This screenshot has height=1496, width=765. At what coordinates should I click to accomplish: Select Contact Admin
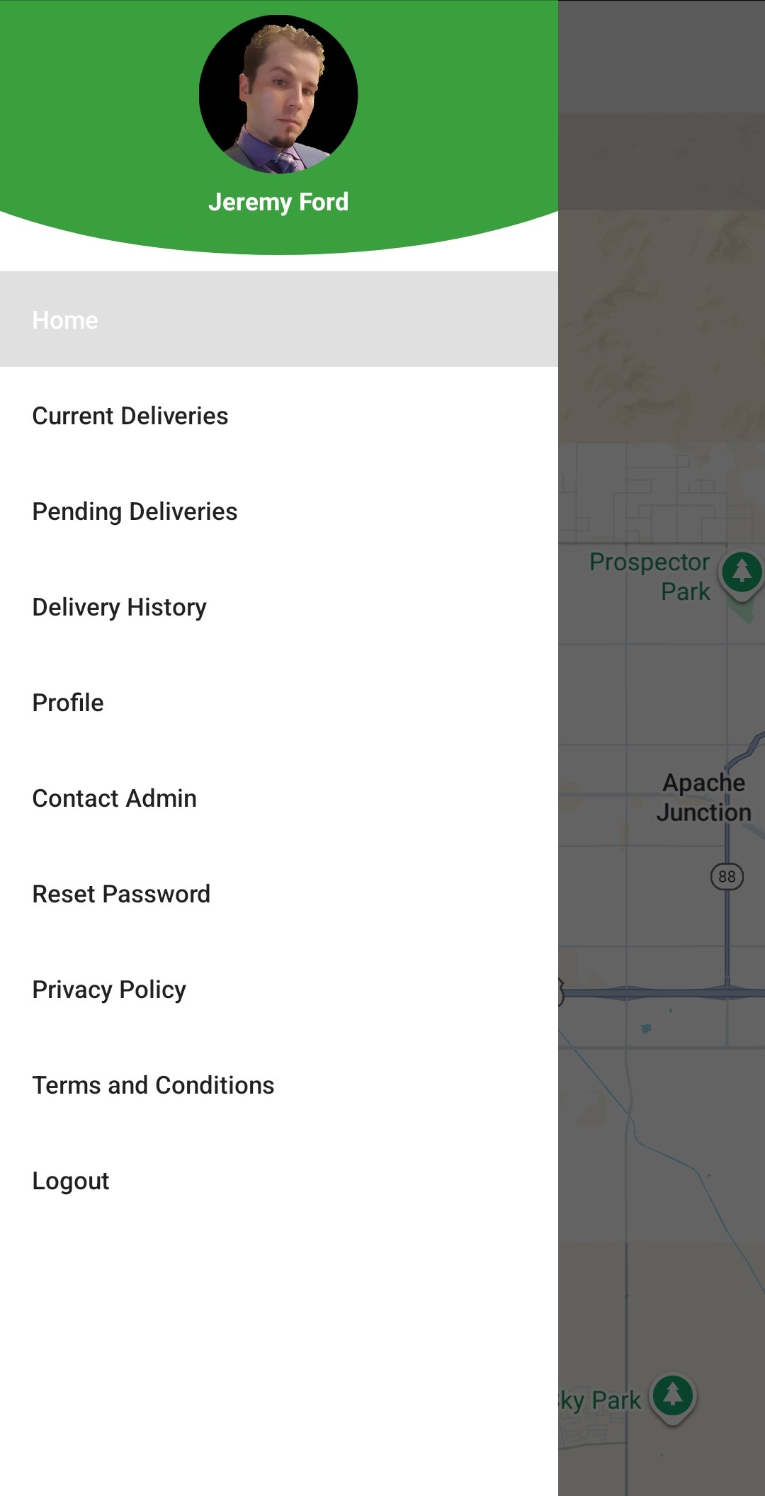pos(114,798)
